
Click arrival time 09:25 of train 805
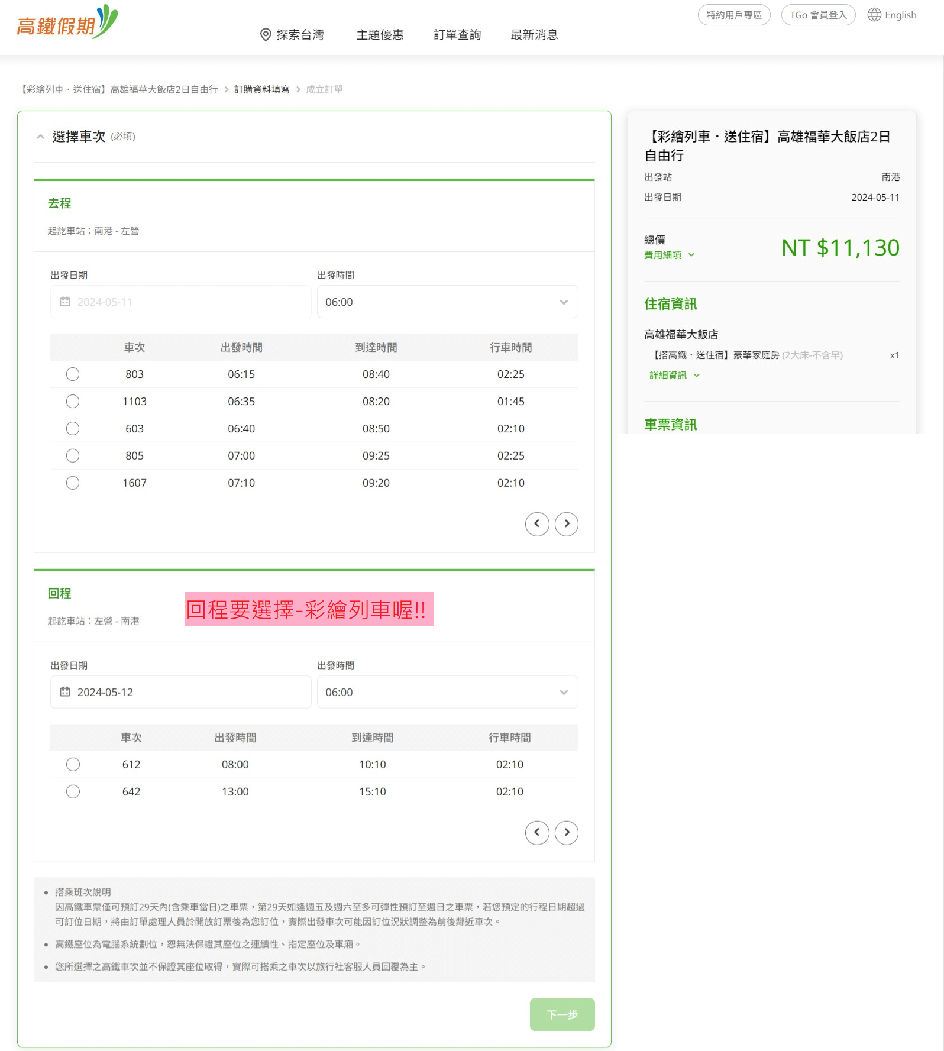tap(376, 455)
